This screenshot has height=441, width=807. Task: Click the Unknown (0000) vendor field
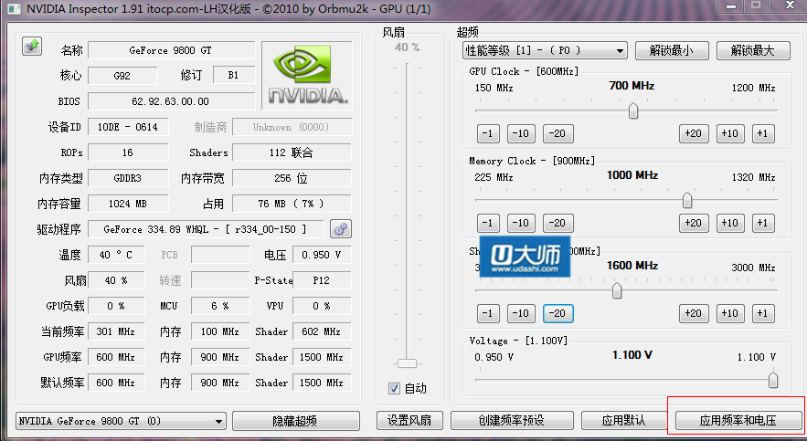(x=292, y=127)
